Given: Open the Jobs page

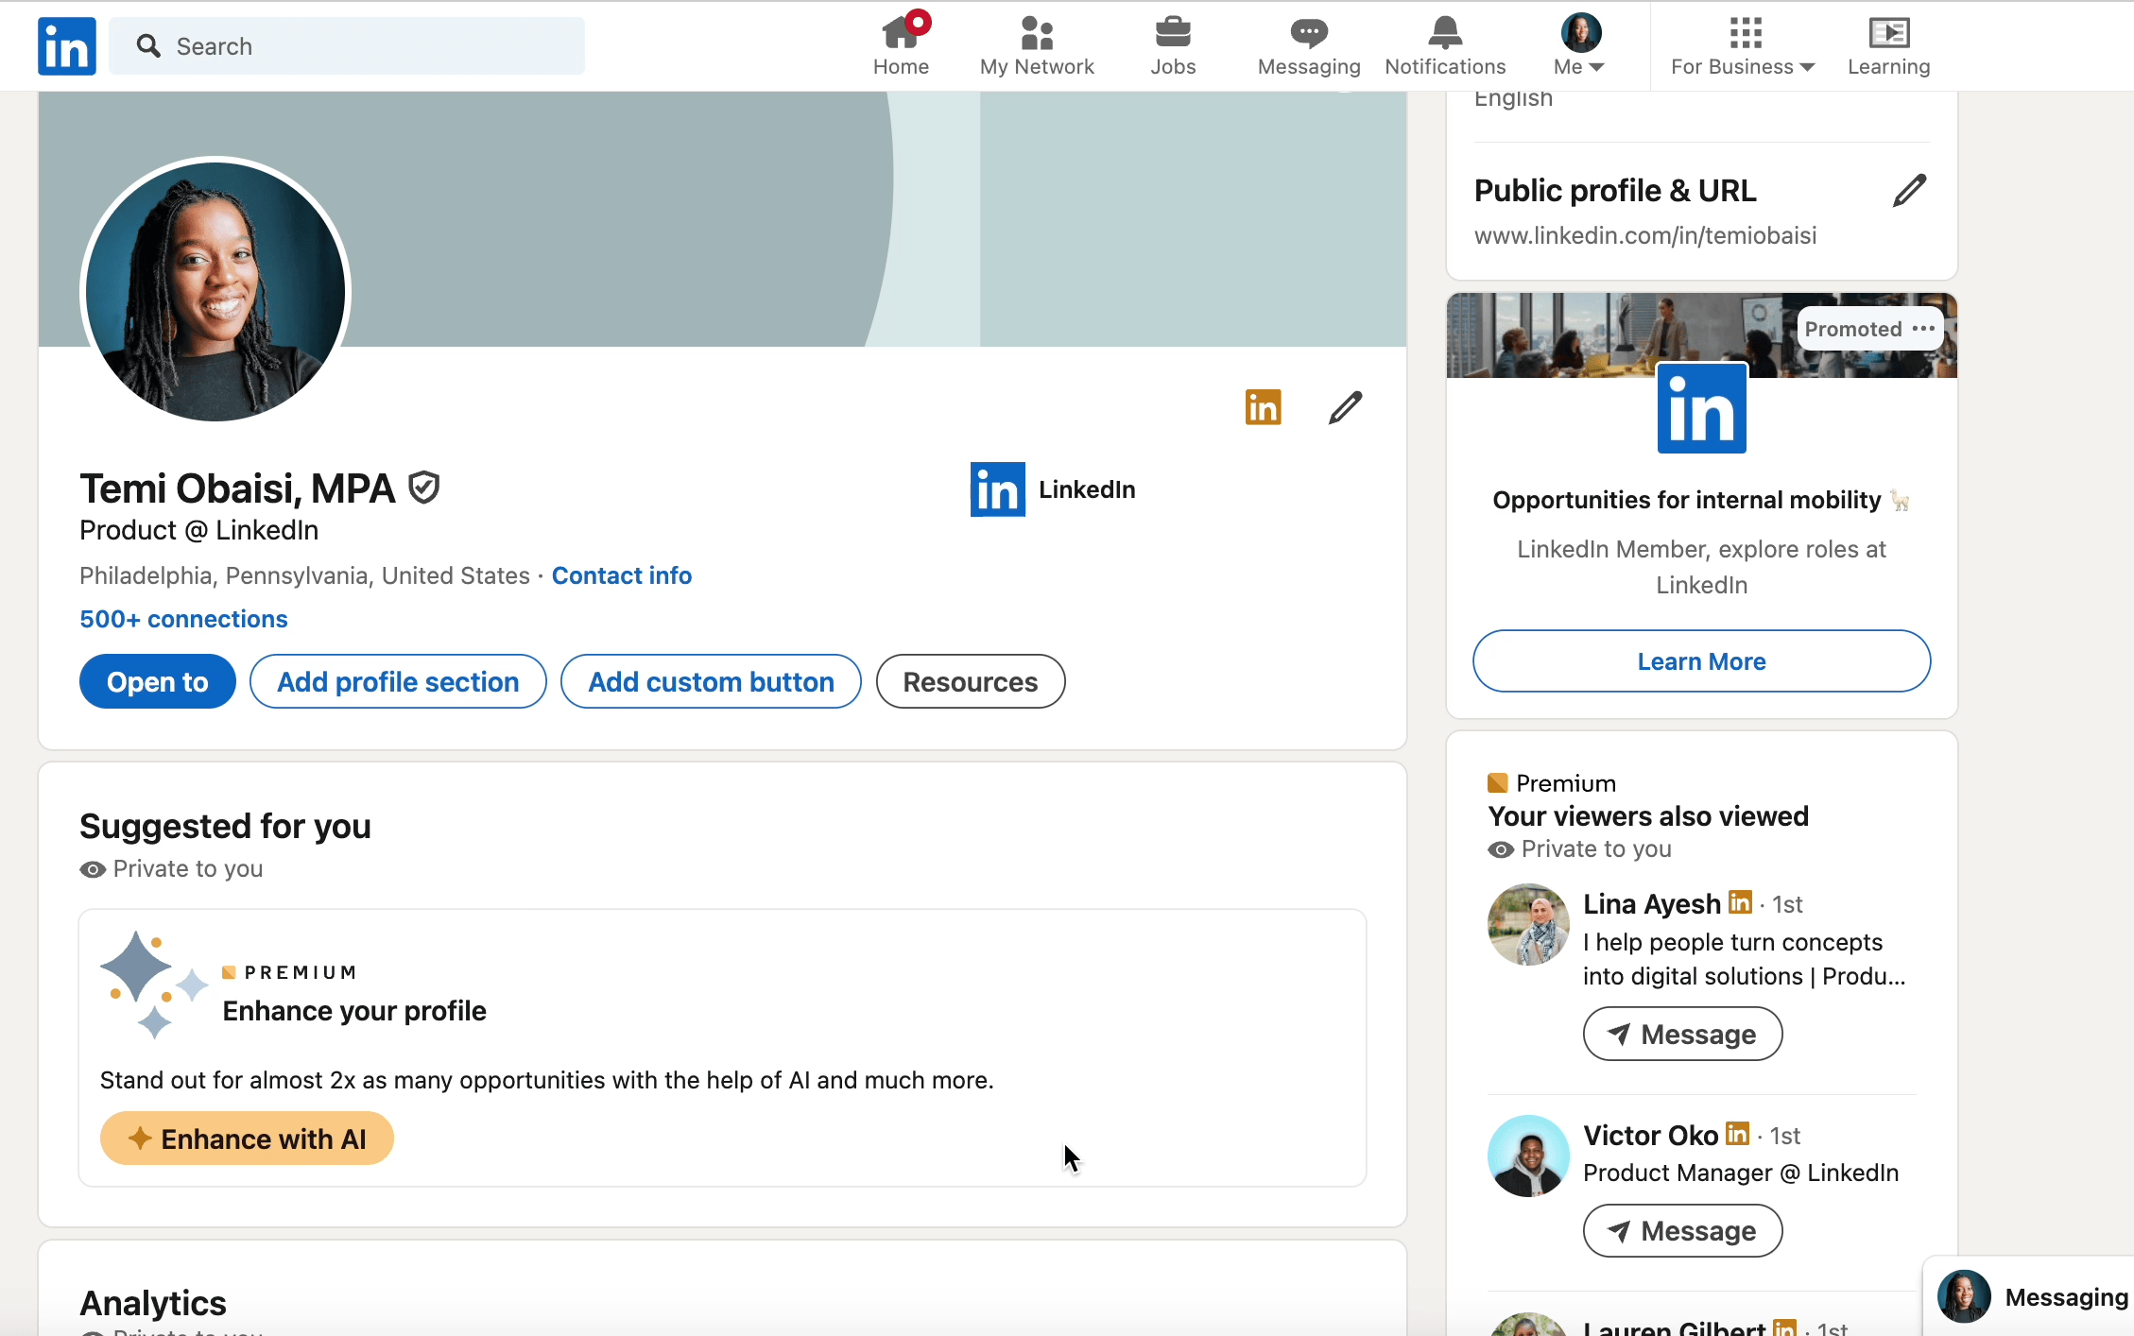Looking at the screenshot, I should [x=1173, y=45].
